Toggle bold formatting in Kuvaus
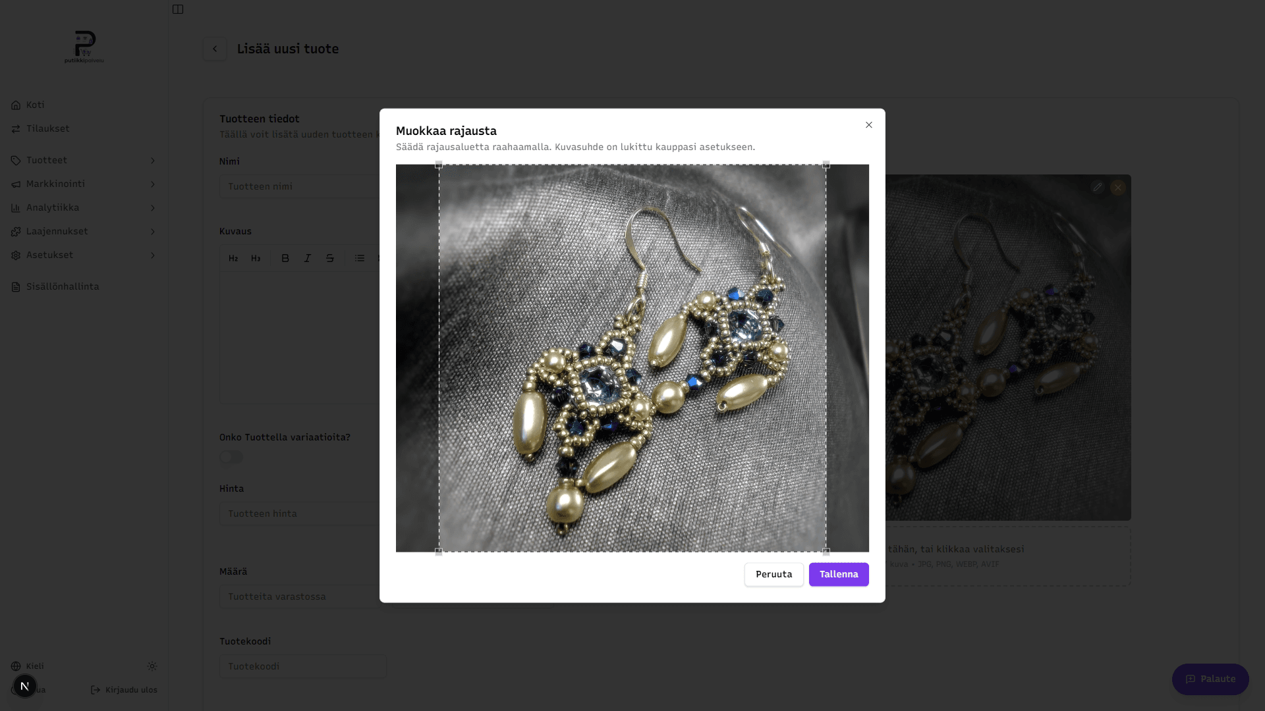The height and width of the screenshot is (711, 1265). (285, 259)
